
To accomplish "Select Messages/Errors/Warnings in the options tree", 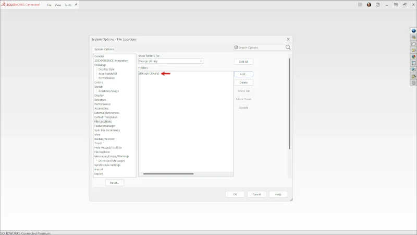I will (112, 156).
